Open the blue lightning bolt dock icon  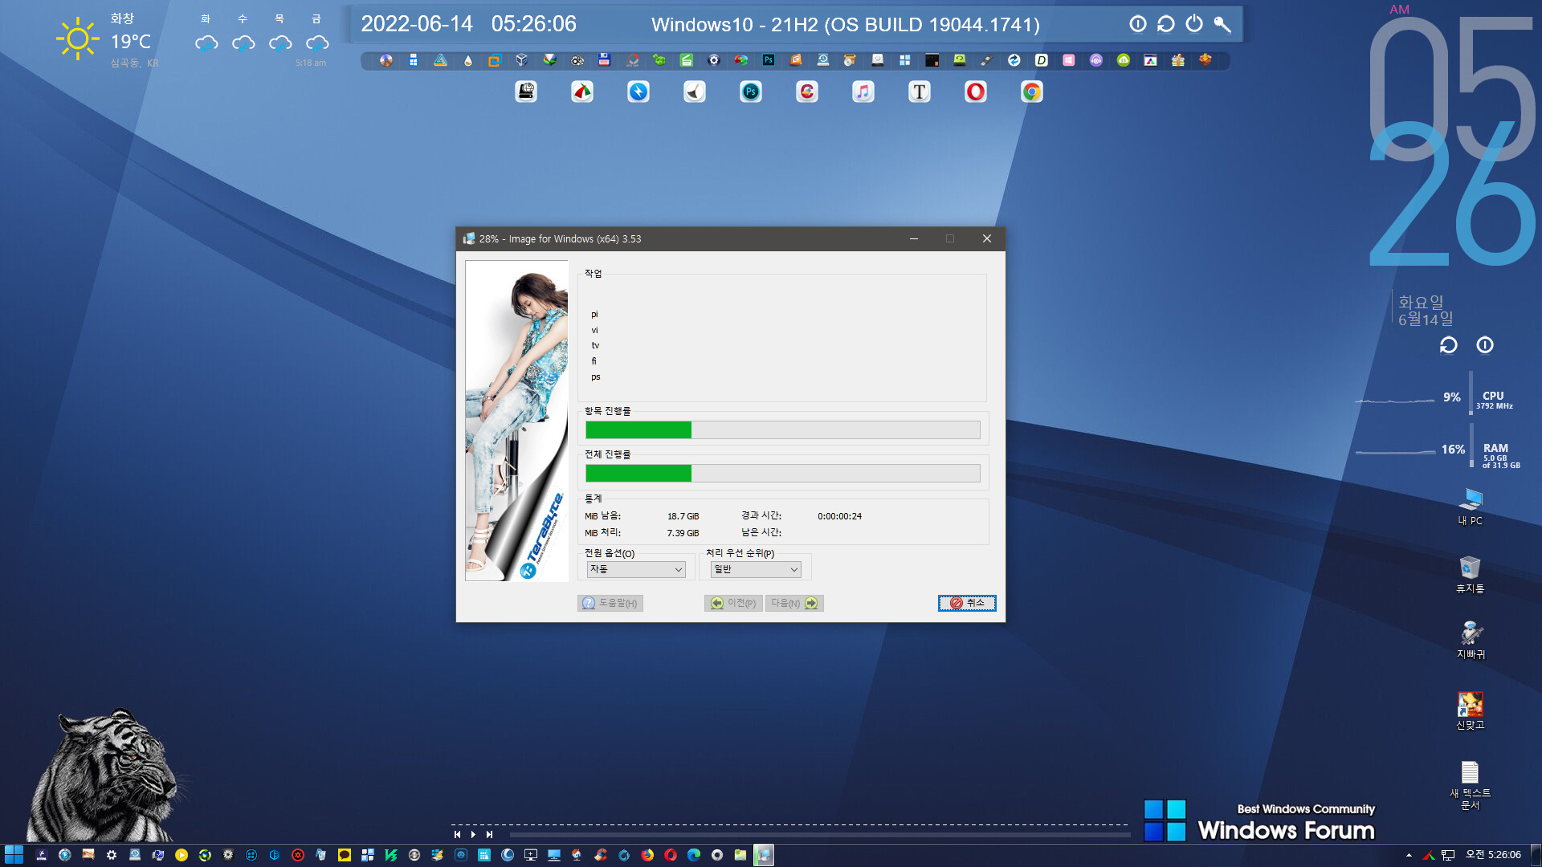click(638, 92)
